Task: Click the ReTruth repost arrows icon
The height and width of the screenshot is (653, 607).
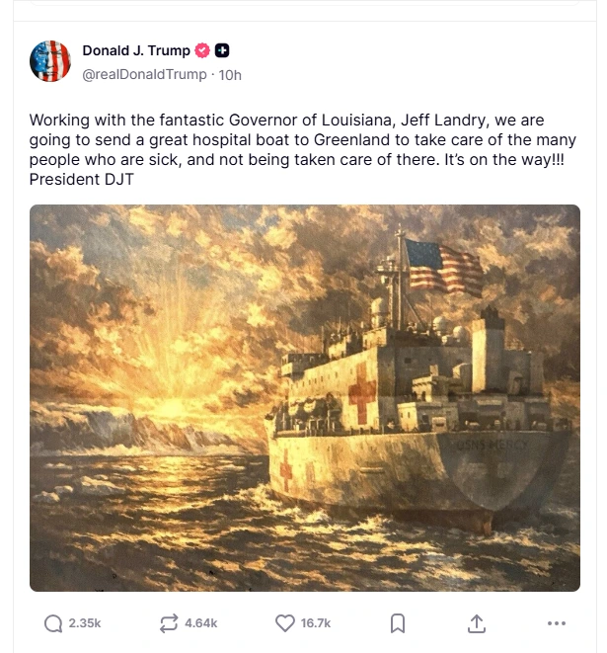Action: (x=169, y=623)
